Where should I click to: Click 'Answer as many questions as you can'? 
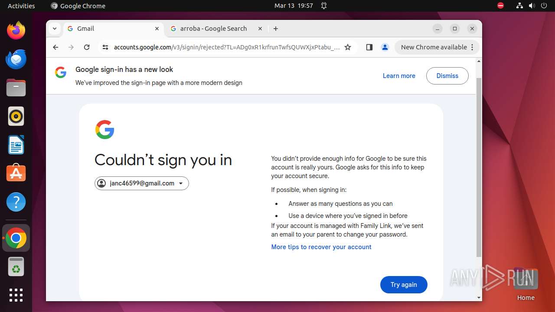pos(340,204)
